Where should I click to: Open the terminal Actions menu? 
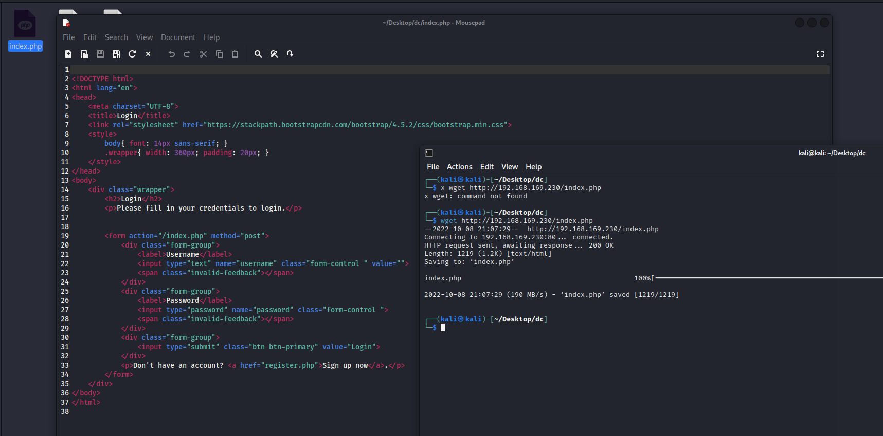point(459,167)
